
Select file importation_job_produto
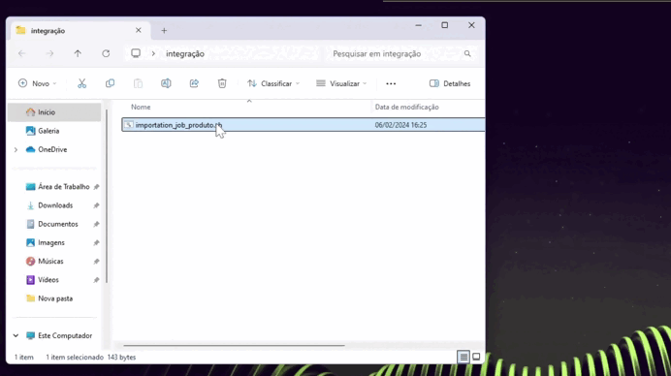[x=303, y=125]
